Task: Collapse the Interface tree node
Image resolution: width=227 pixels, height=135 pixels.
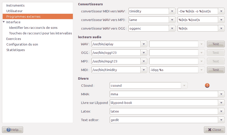Action: tap(4, 22)
